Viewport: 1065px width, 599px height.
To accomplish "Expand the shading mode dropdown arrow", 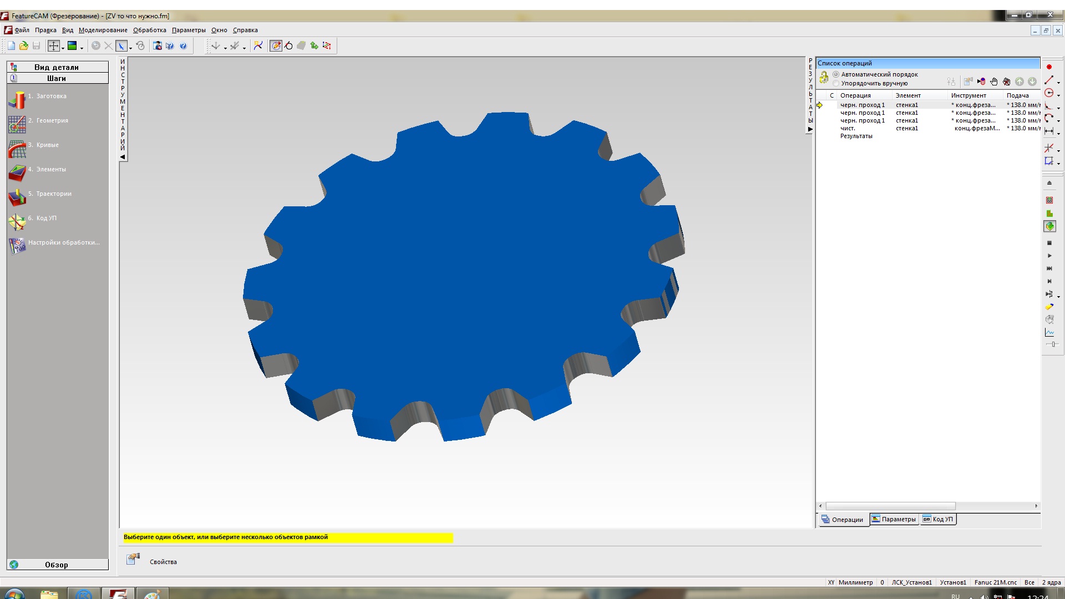I will (82, 48).
